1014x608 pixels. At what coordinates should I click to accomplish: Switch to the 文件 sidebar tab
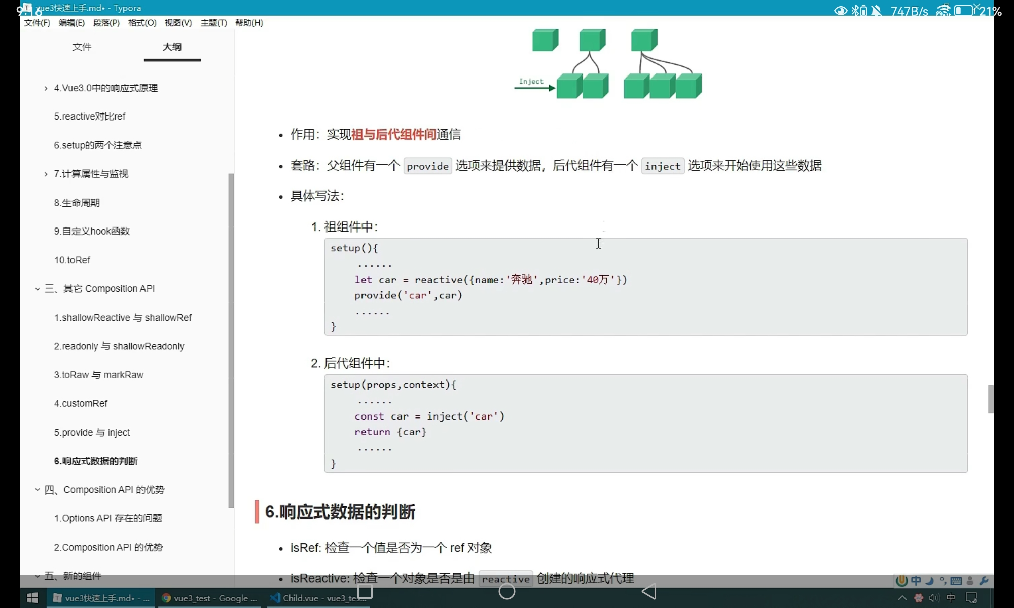[82, 47]
